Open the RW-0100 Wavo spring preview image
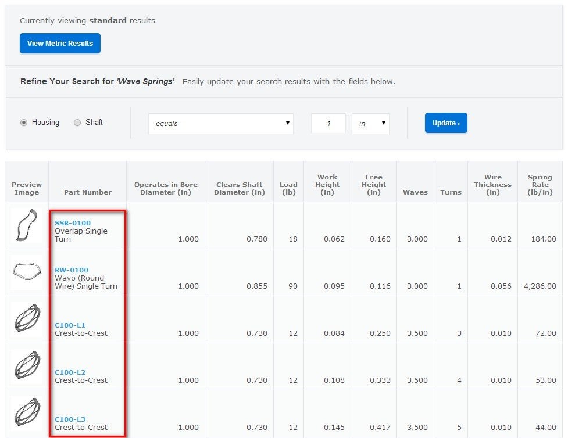Viewport: 568px width, 438px height. [x=27, y=272]
